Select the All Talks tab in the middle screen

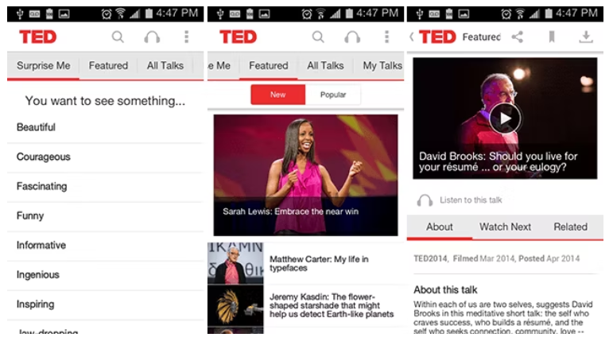tap(325, 66)
